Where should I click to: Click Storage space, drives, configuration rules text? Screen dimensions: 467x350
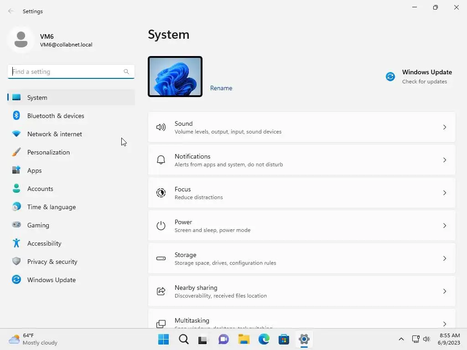tap(225, 263)
